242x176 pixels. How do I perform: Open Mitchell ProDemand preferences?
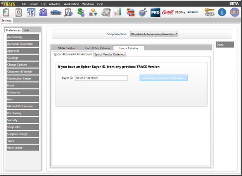[x=22, y=106]
